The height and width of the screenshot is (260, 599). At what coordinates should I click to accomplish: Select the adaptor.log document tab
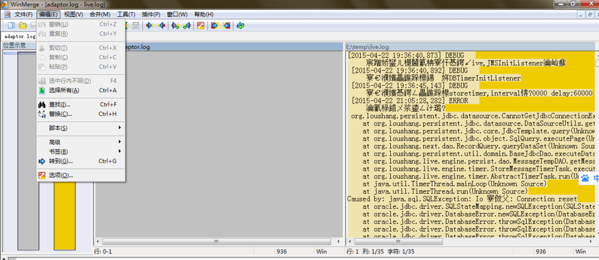(19, 36)
